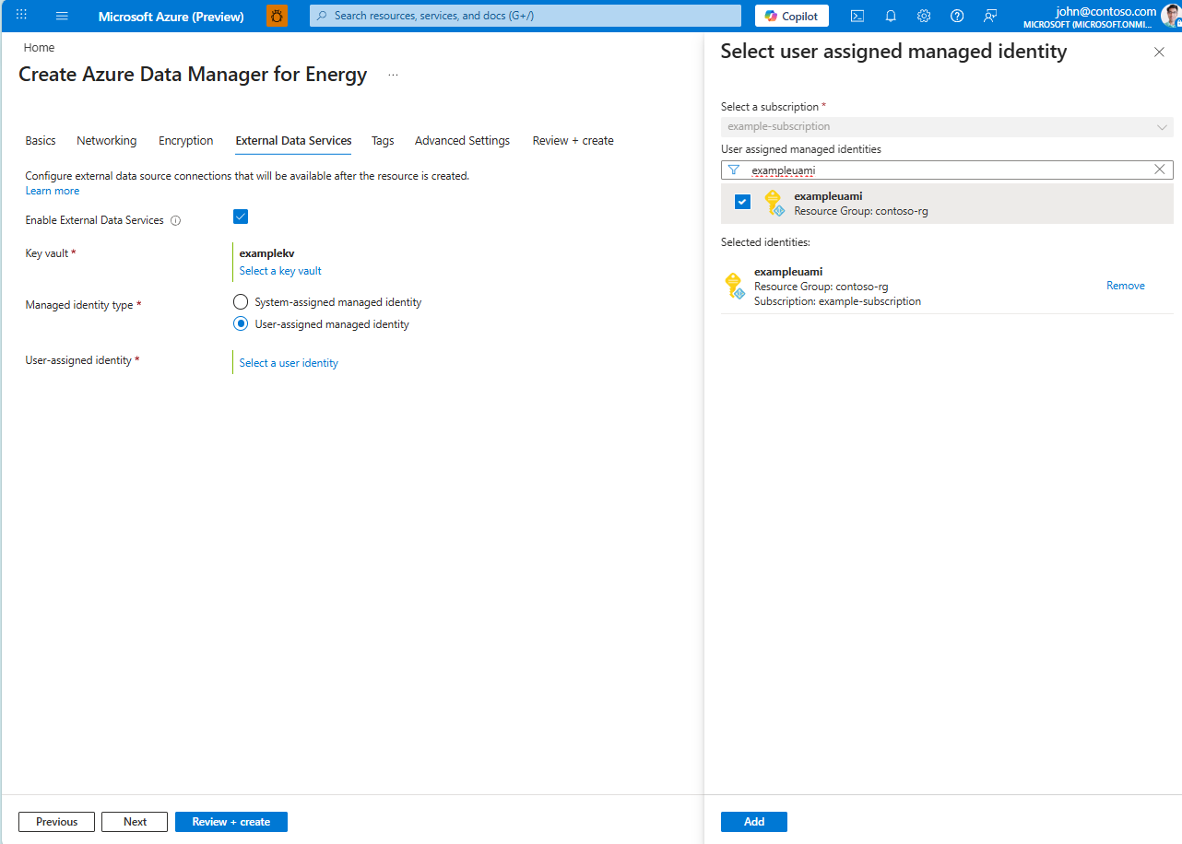Image resolution: width=1182 pixels, height=844 pixels.
Task: Remove the selected exampleuami identity
Action: pyautogui.click(x=1125, y=286)
